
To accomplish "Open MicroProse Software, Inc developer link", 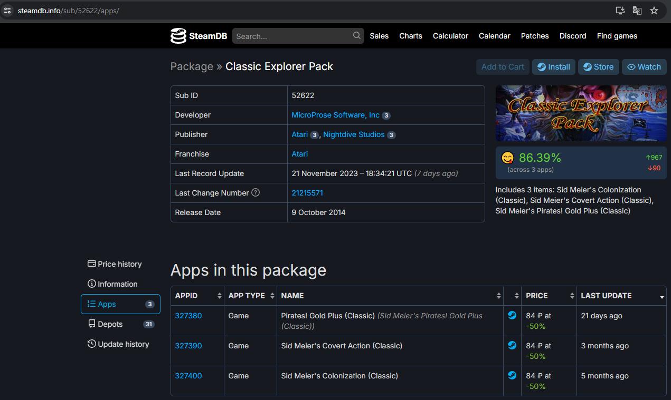I will tap(335, 115).
